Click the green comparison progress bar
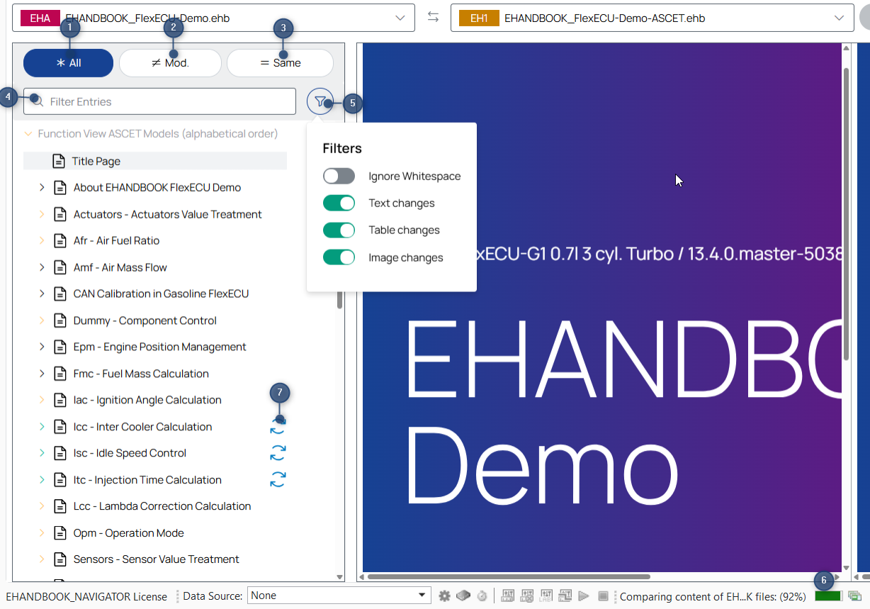Image resolution: width=870 pixels, height=609 pixels. [x=828, y=596]
